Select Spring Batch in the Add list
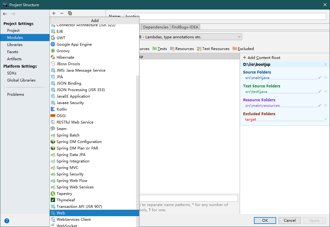Screen dimensions: 330x227 coord(93,135)
